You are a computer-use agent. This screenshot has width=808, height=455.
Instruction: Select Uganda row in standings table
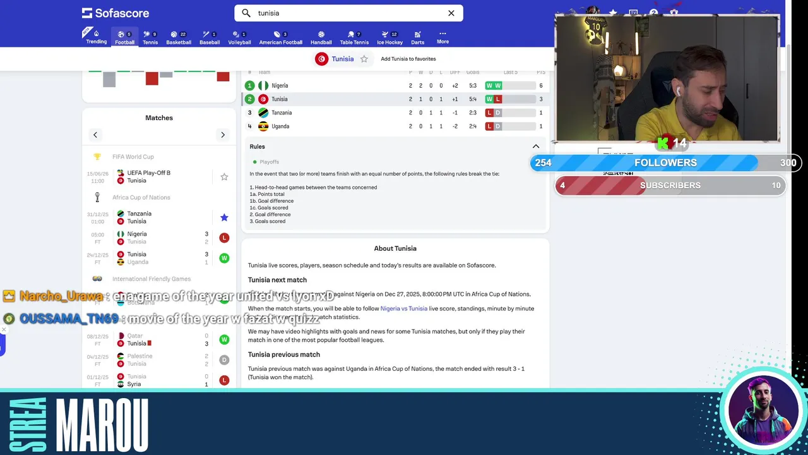(x=395, y=126)
